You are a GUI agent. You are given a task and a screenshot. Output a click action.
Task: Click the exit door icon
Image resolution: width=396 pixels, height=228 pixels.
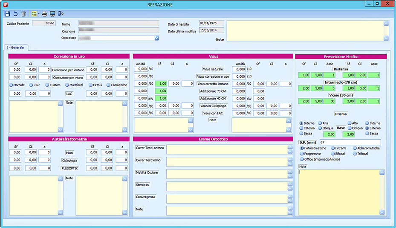[x=61, y=14]
